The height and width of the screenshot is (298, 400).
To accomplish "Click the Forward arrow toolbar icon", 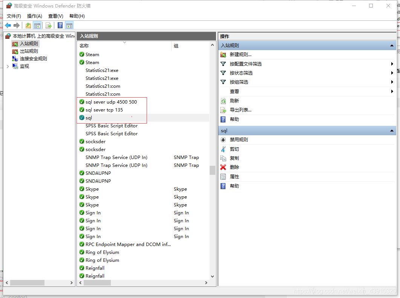I will (17, 25).
